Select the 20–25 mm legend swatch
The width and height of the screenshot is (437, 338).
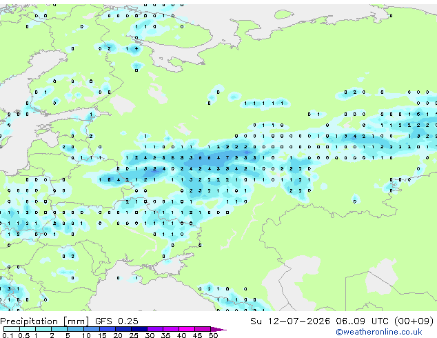[x=123, y=329]
